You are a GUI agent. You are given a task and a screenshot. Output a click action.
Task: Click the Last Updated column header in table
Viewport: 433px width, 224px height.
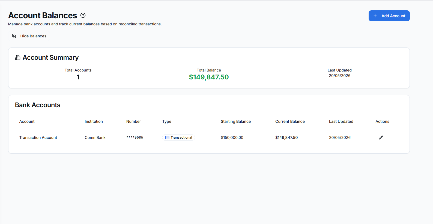pyautogui.click(x=341, y=121)
